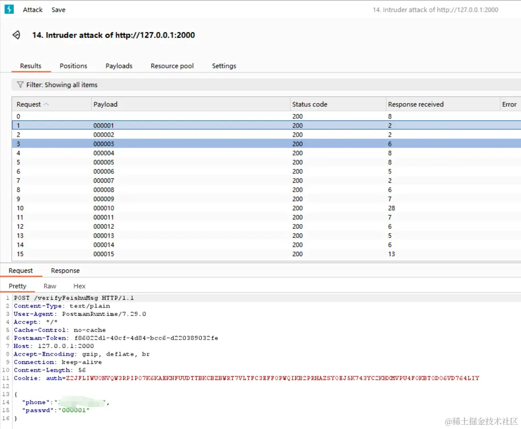The width and height of the screenshot is (521, 429).
Task: Click the Burp Suite lightning logo icon
Action: coord(9,9)
